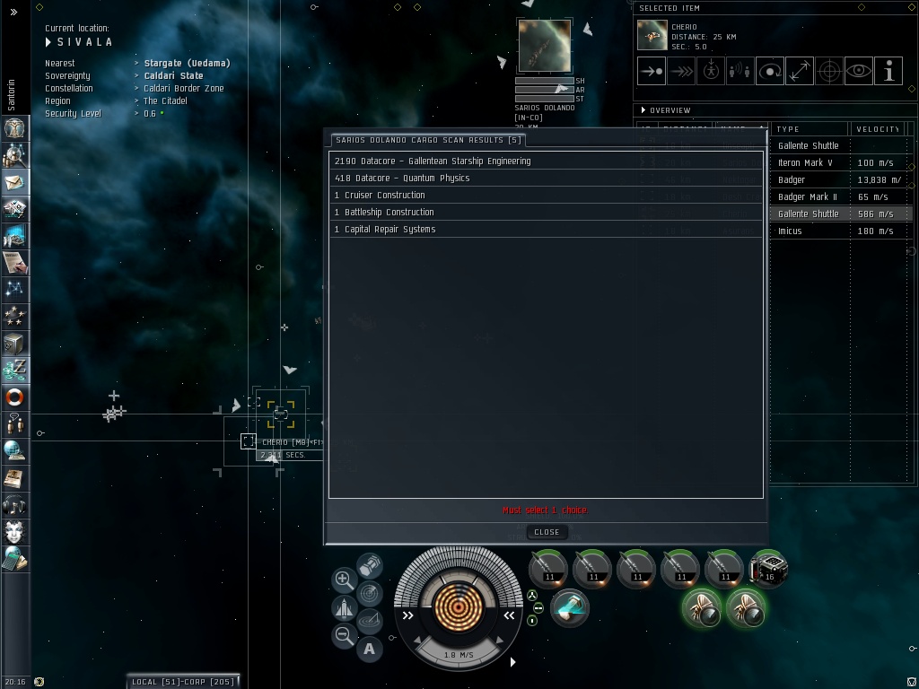
Task: Open the Local [51]-Corp [205] chat tab
Action: [183, 682]
